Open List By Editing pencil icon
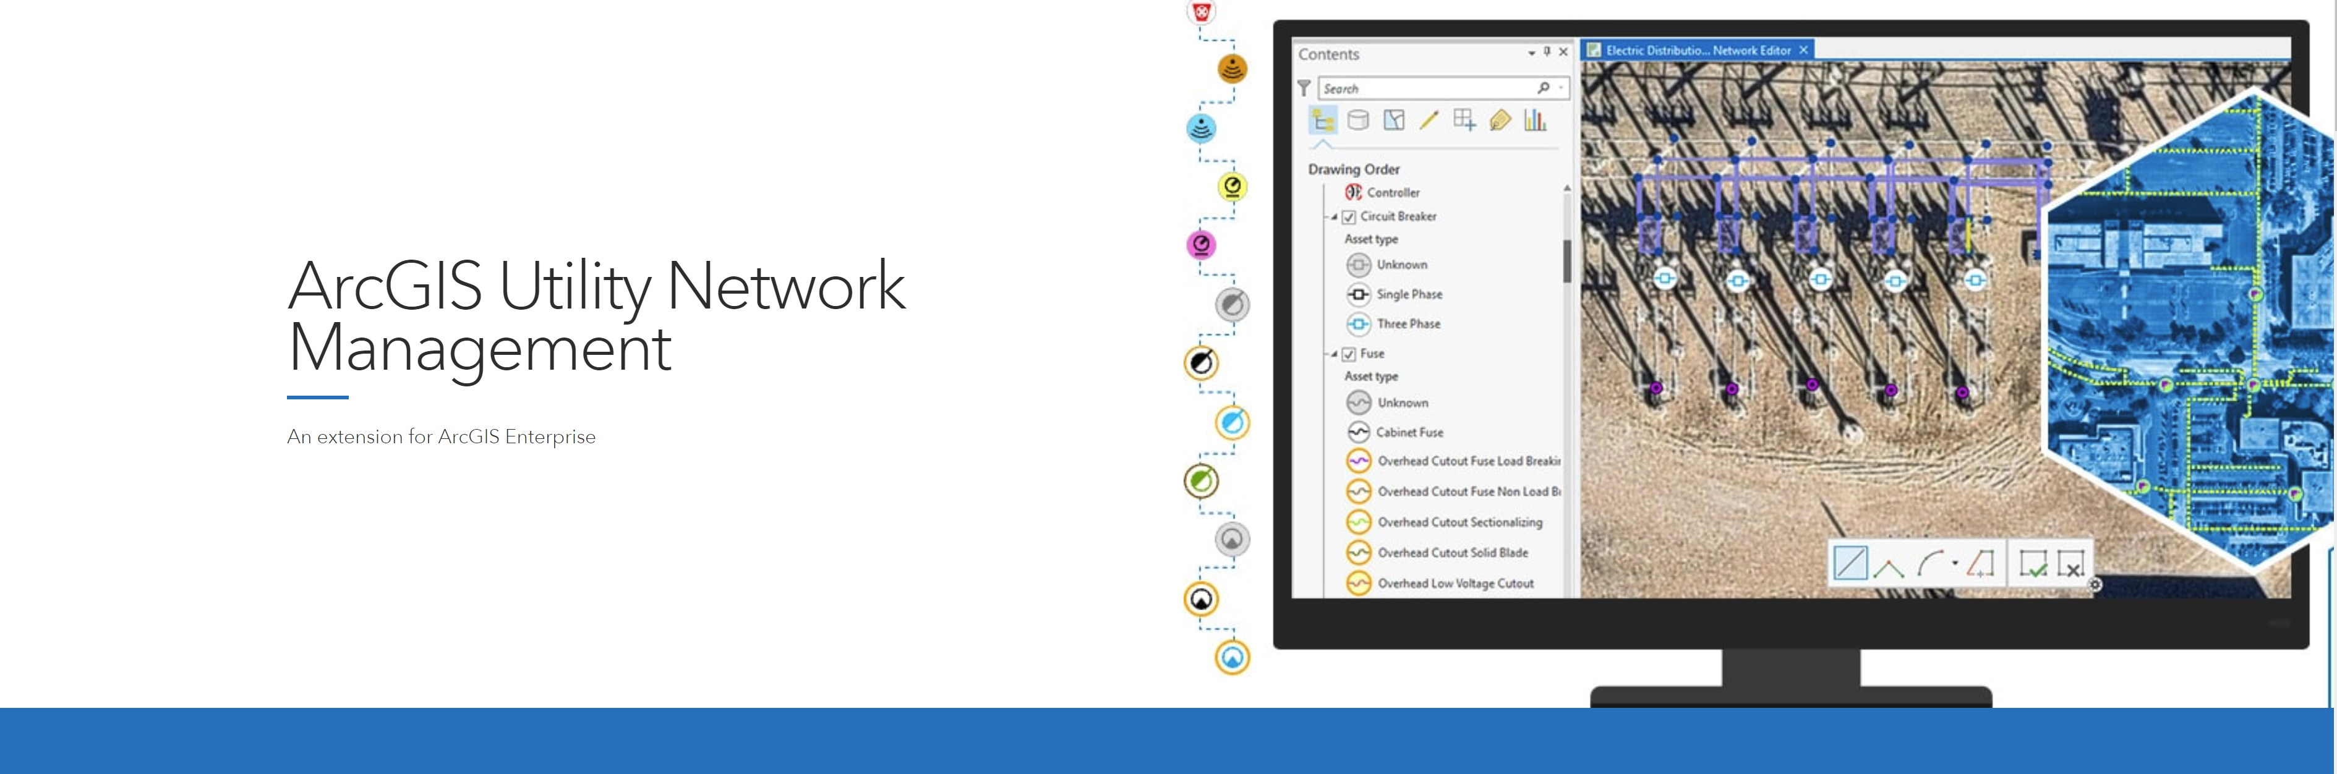Viewport: 2337px width, 774px height. (1429, 120)
